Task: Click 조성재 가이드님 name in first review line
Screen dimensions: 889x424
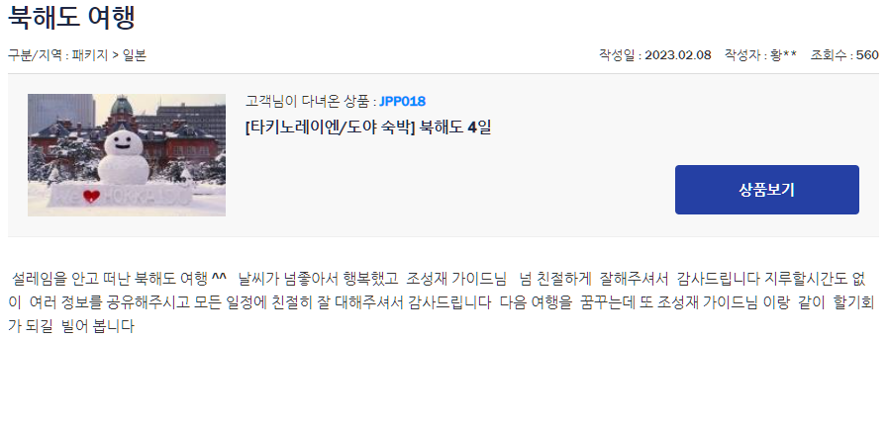Action: pyautogui.click(x=455, y=279)
